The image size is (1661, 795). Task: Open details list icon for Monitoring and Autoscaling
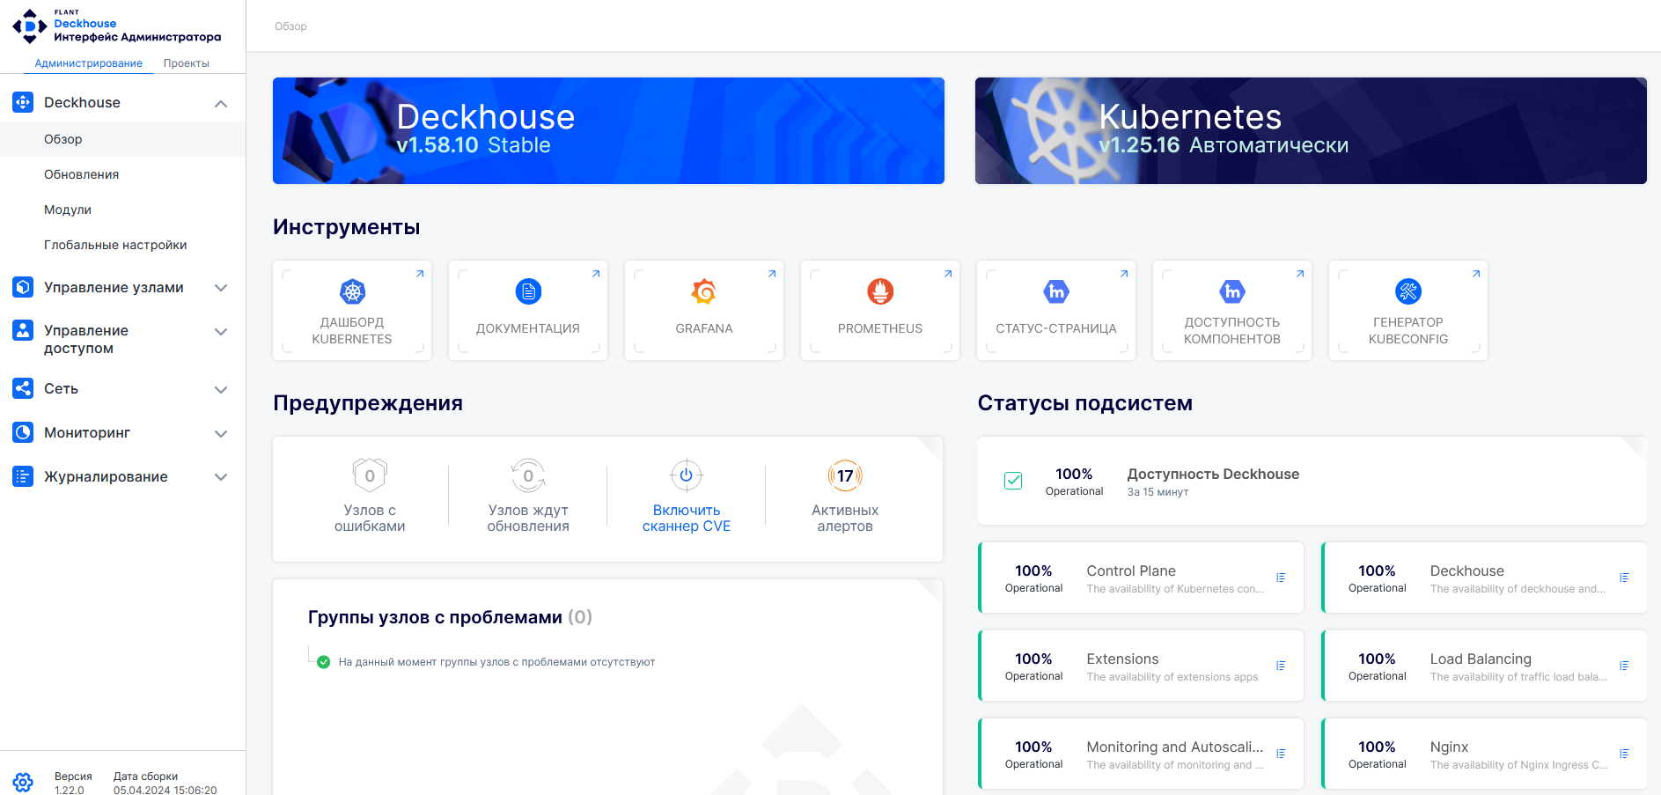coord(1281,754)
